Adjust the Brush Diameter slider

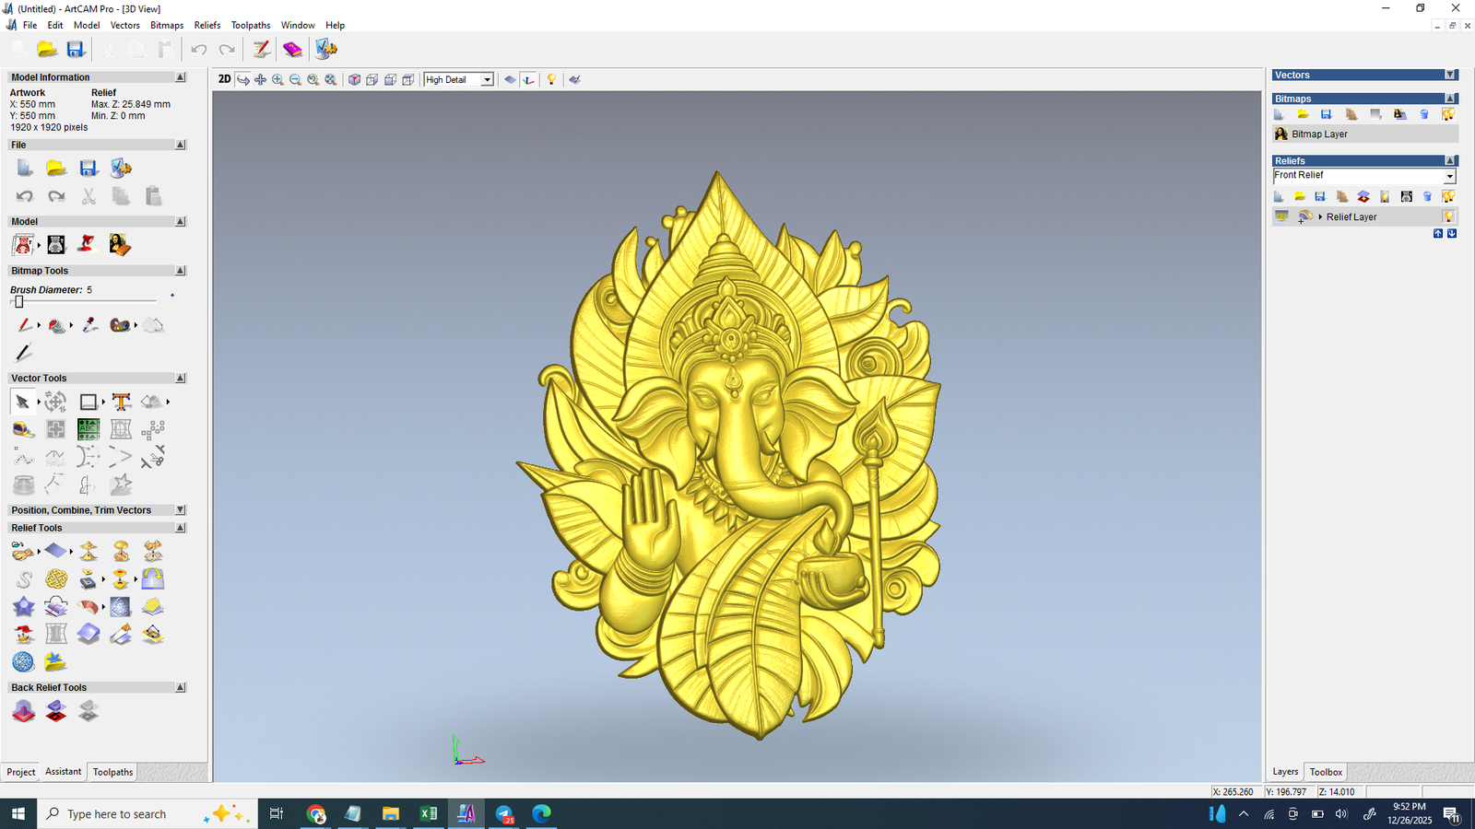19,302
